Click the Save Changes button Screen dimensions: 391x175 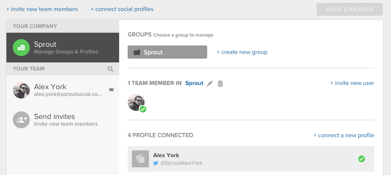tap(350, 9)
